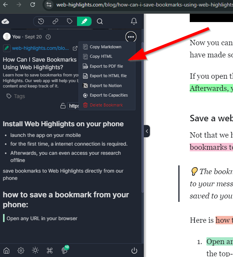Screen dimensions: 233x257
Task: Click note about internet connection required
Action: [69, 144]
